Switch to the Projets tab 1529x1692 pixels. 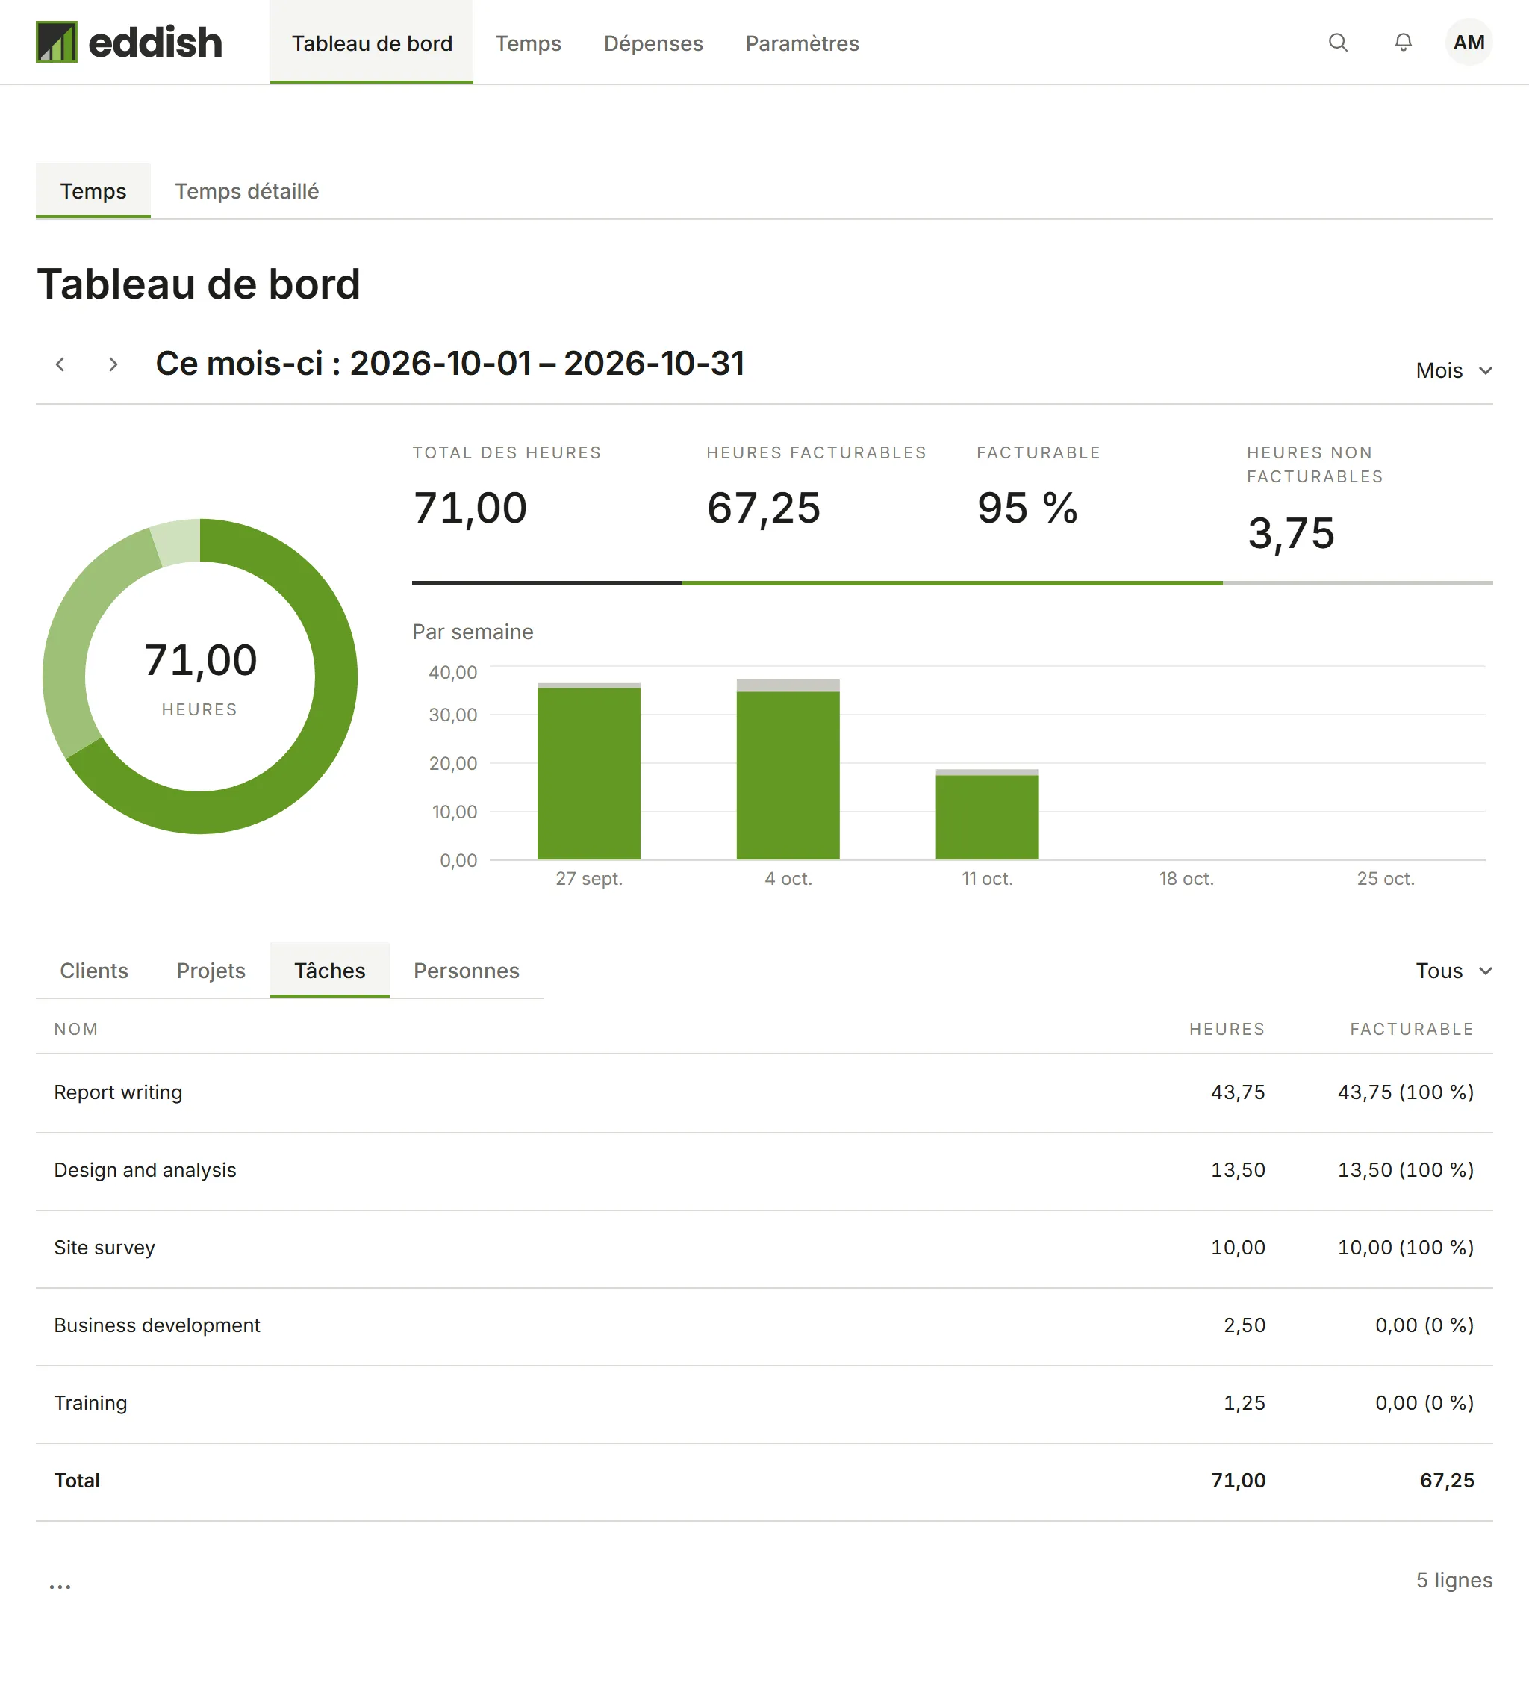[x=211, y=970]
